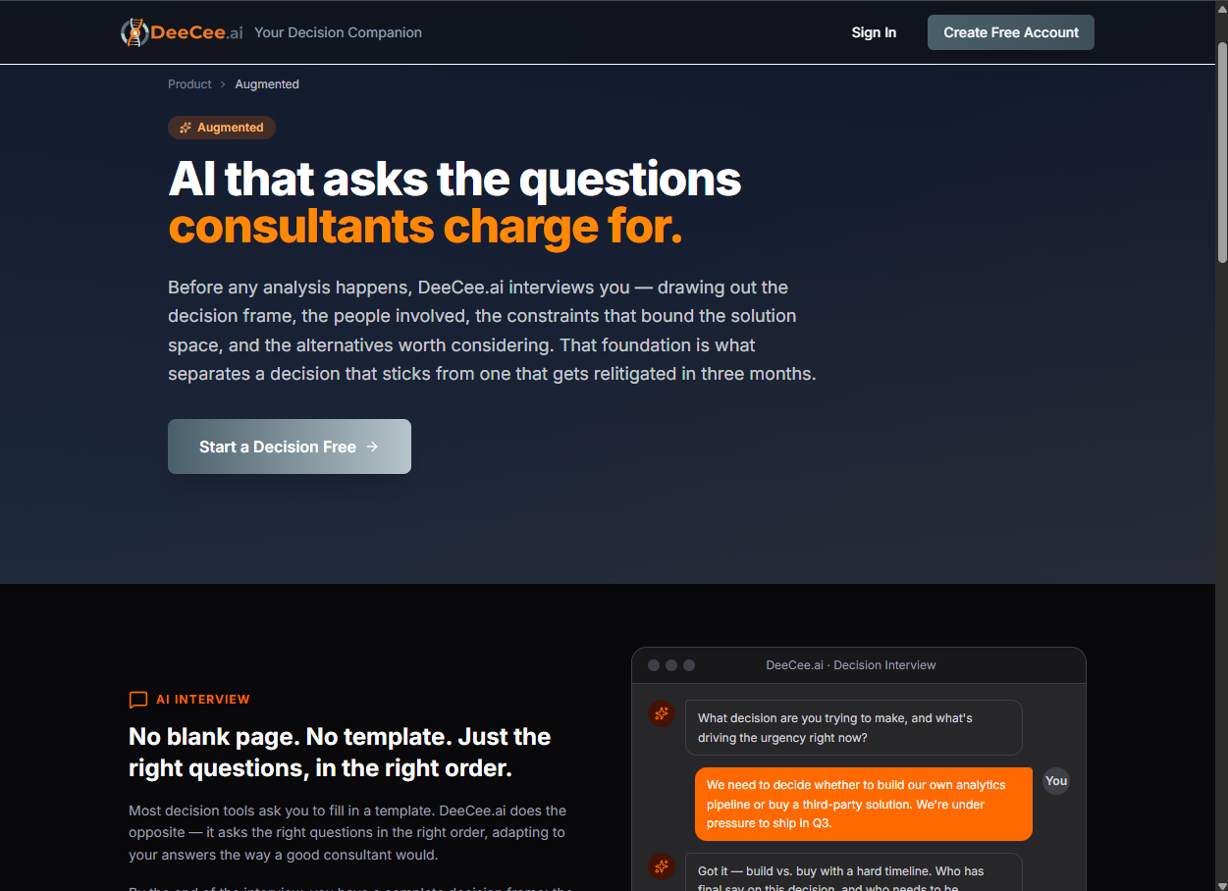
Task: Click second AI avatar next to 'Got it' message
Action: 662,866
